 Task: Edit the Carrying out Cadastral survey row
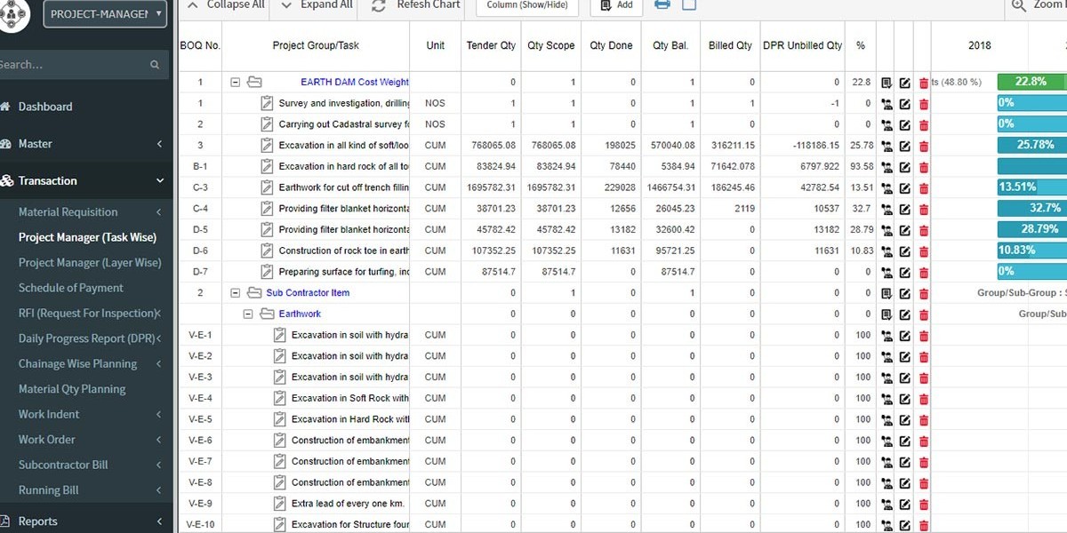(905, 124)
